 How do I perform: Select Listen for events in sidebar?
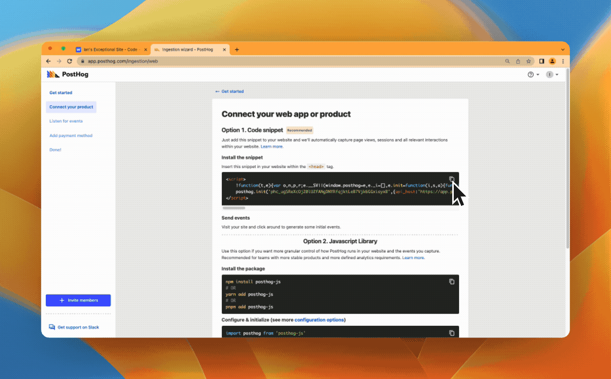click(x=66, y=121)
